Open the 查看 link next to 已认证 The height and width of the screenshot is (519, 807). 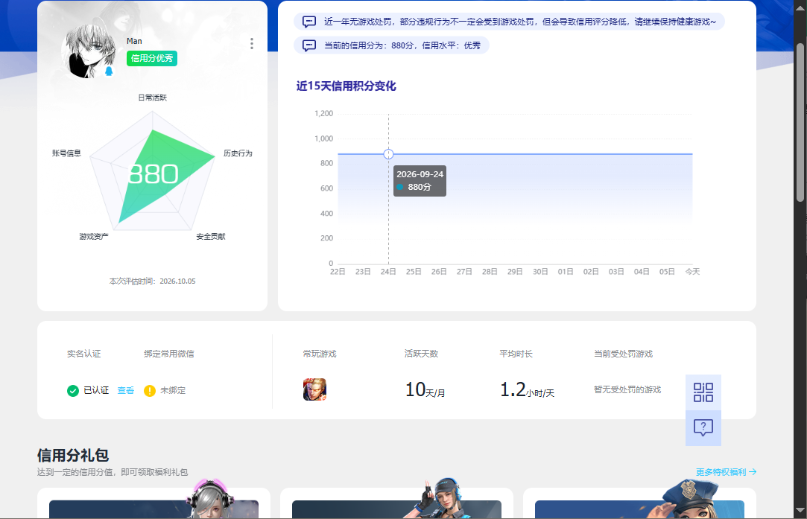(x=126, y=390)
